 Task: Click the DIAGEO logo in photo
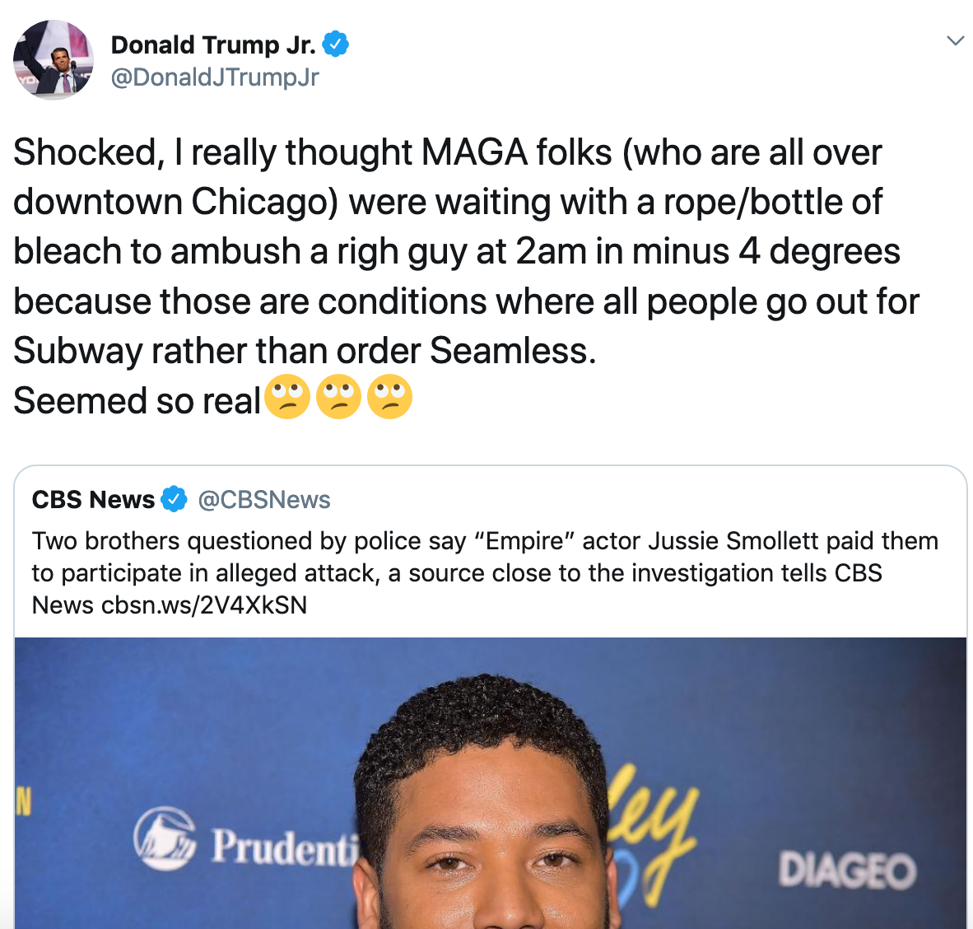(848, 871)
